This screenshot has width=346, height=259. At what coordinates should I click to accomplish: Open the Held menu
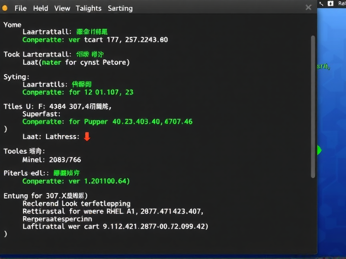(x=41, y=8)
